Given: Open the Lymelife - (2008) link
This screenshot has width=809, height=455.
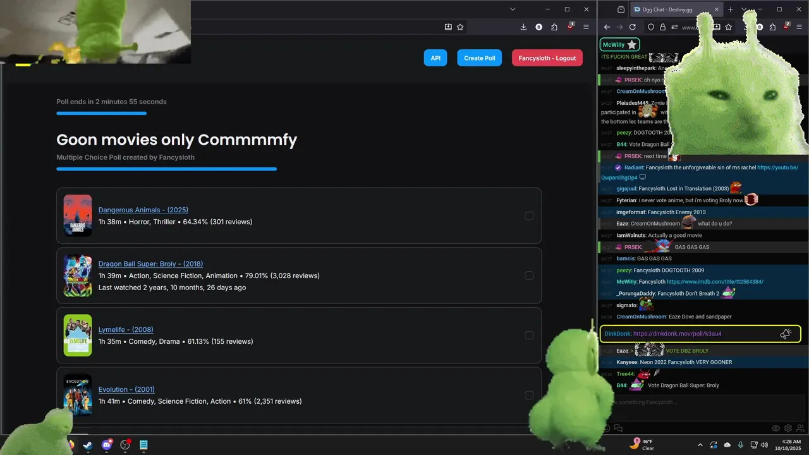Looking at the screenshot, I should pos(126,329).
